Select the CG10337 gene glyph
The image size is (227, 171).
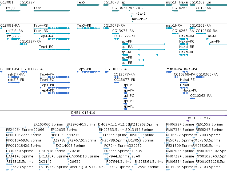(23, 5)
